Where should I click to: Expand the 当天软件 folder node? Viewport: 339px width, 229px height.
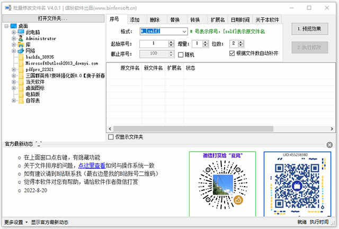click(x=14, y=82)
